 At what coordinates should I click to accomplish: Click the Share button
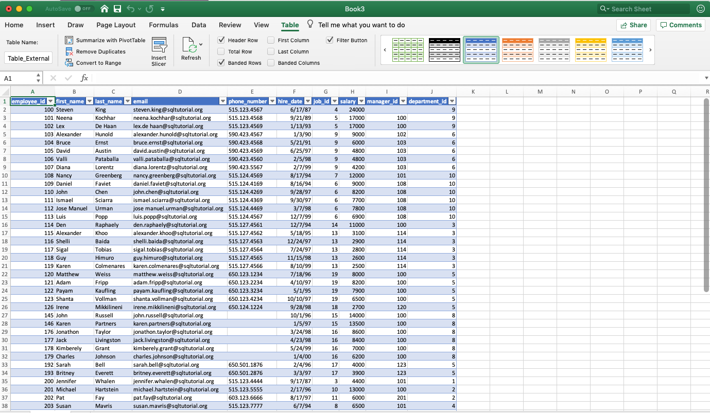(x=633, y=25)
